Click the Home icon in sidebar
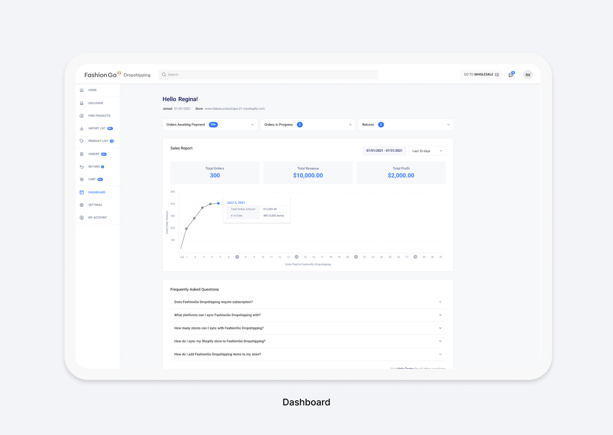Screen dimensions: 613x435 [82, 90]
